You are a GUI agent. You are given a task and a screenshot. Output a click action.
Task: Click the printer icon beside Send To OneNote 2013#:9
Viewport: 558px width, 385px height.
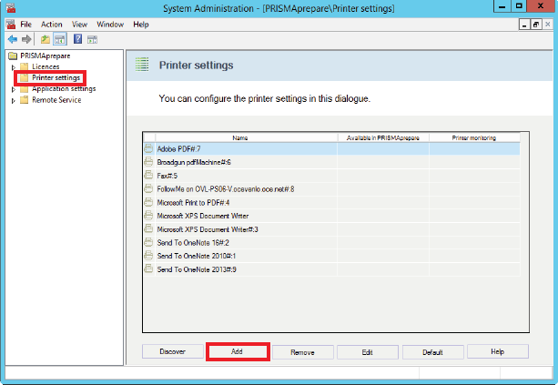pyautogui.click(x=148, y=269)
